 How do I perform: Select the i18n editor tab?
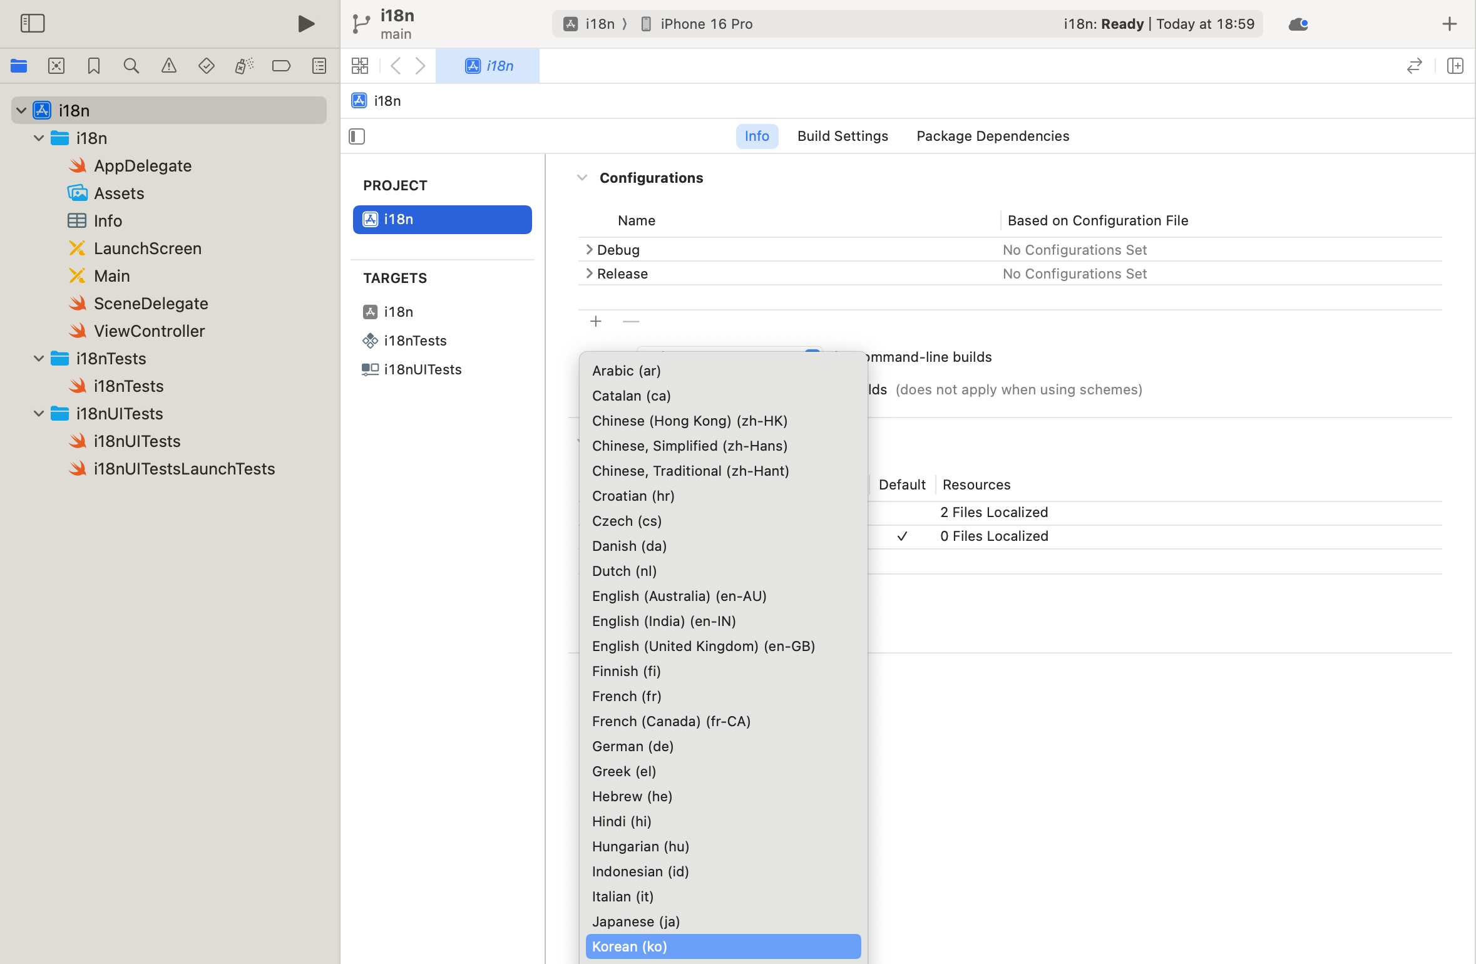(488, 66)
